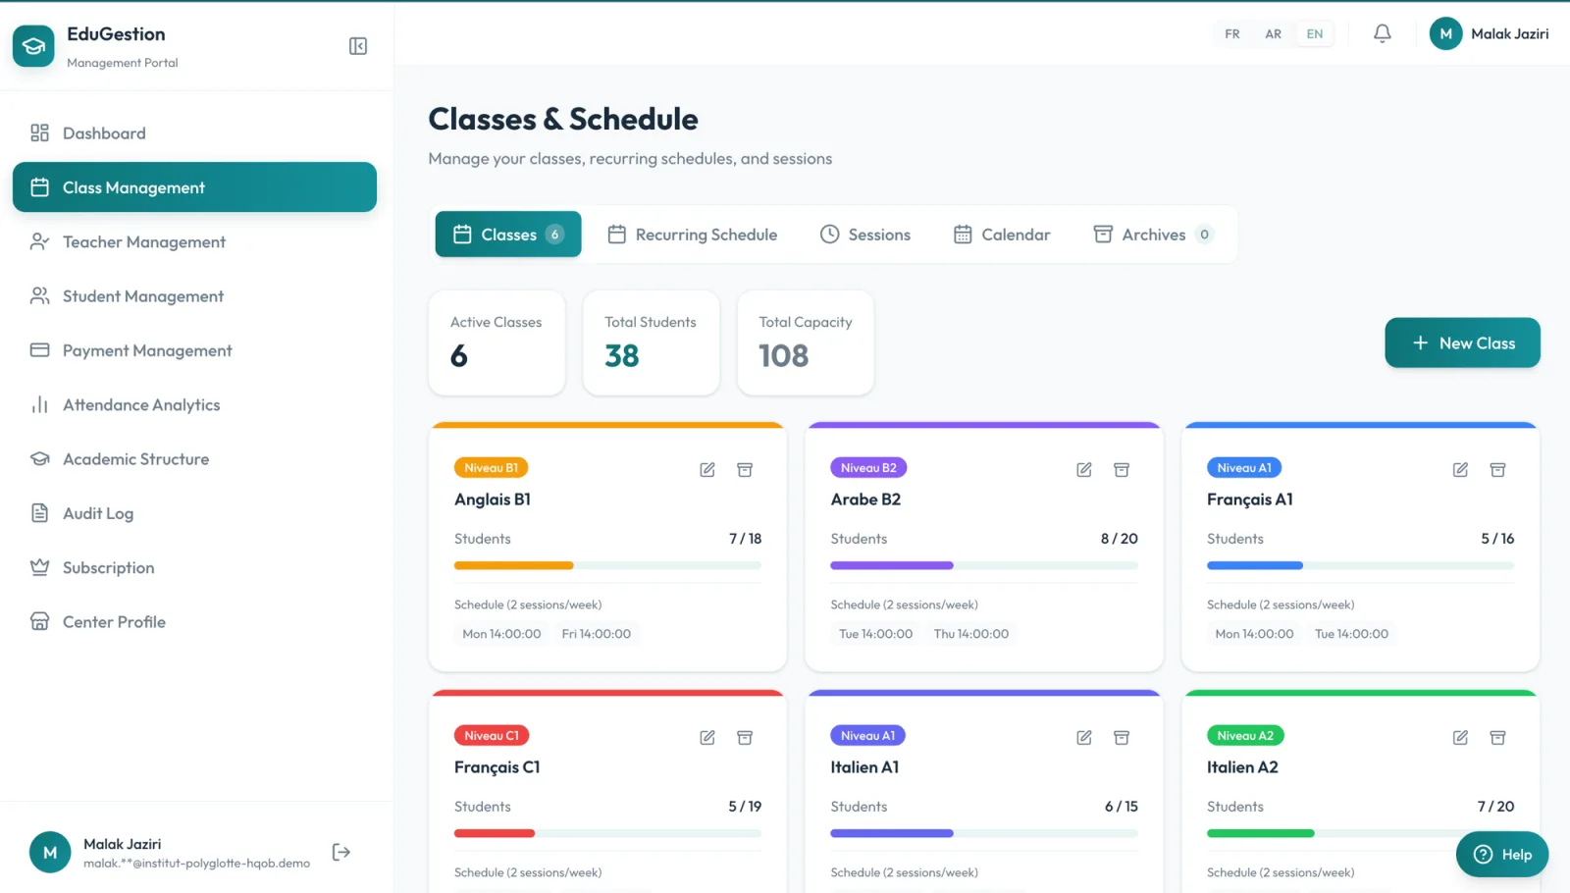Open the Calendar tab
Image resolution: width=1570 pixels, height=893 pixels.
pyautogui.click(x=1002, y=235)
